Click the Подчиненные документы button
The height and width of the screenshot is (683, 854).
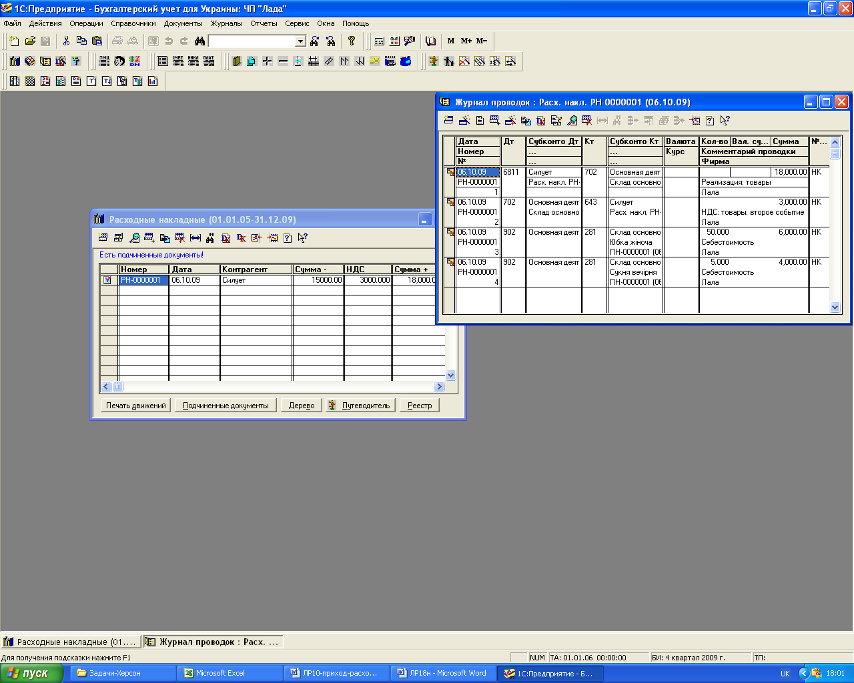[226, 406]
